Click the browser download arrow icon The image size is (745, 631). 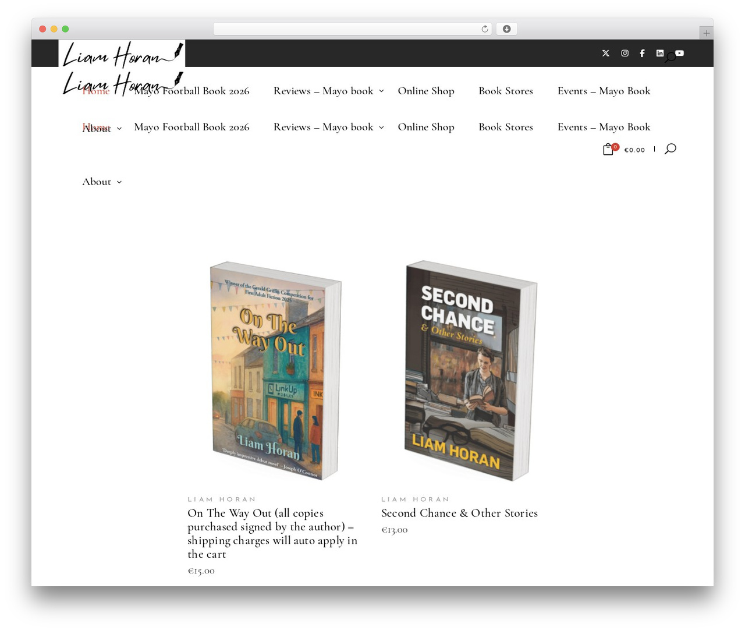pyautogui.click(x=506, y=29)
